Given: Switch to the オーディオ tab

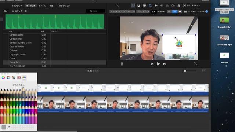Looking at the screenshot, I should pyautogui.click(x=30, y=6).
